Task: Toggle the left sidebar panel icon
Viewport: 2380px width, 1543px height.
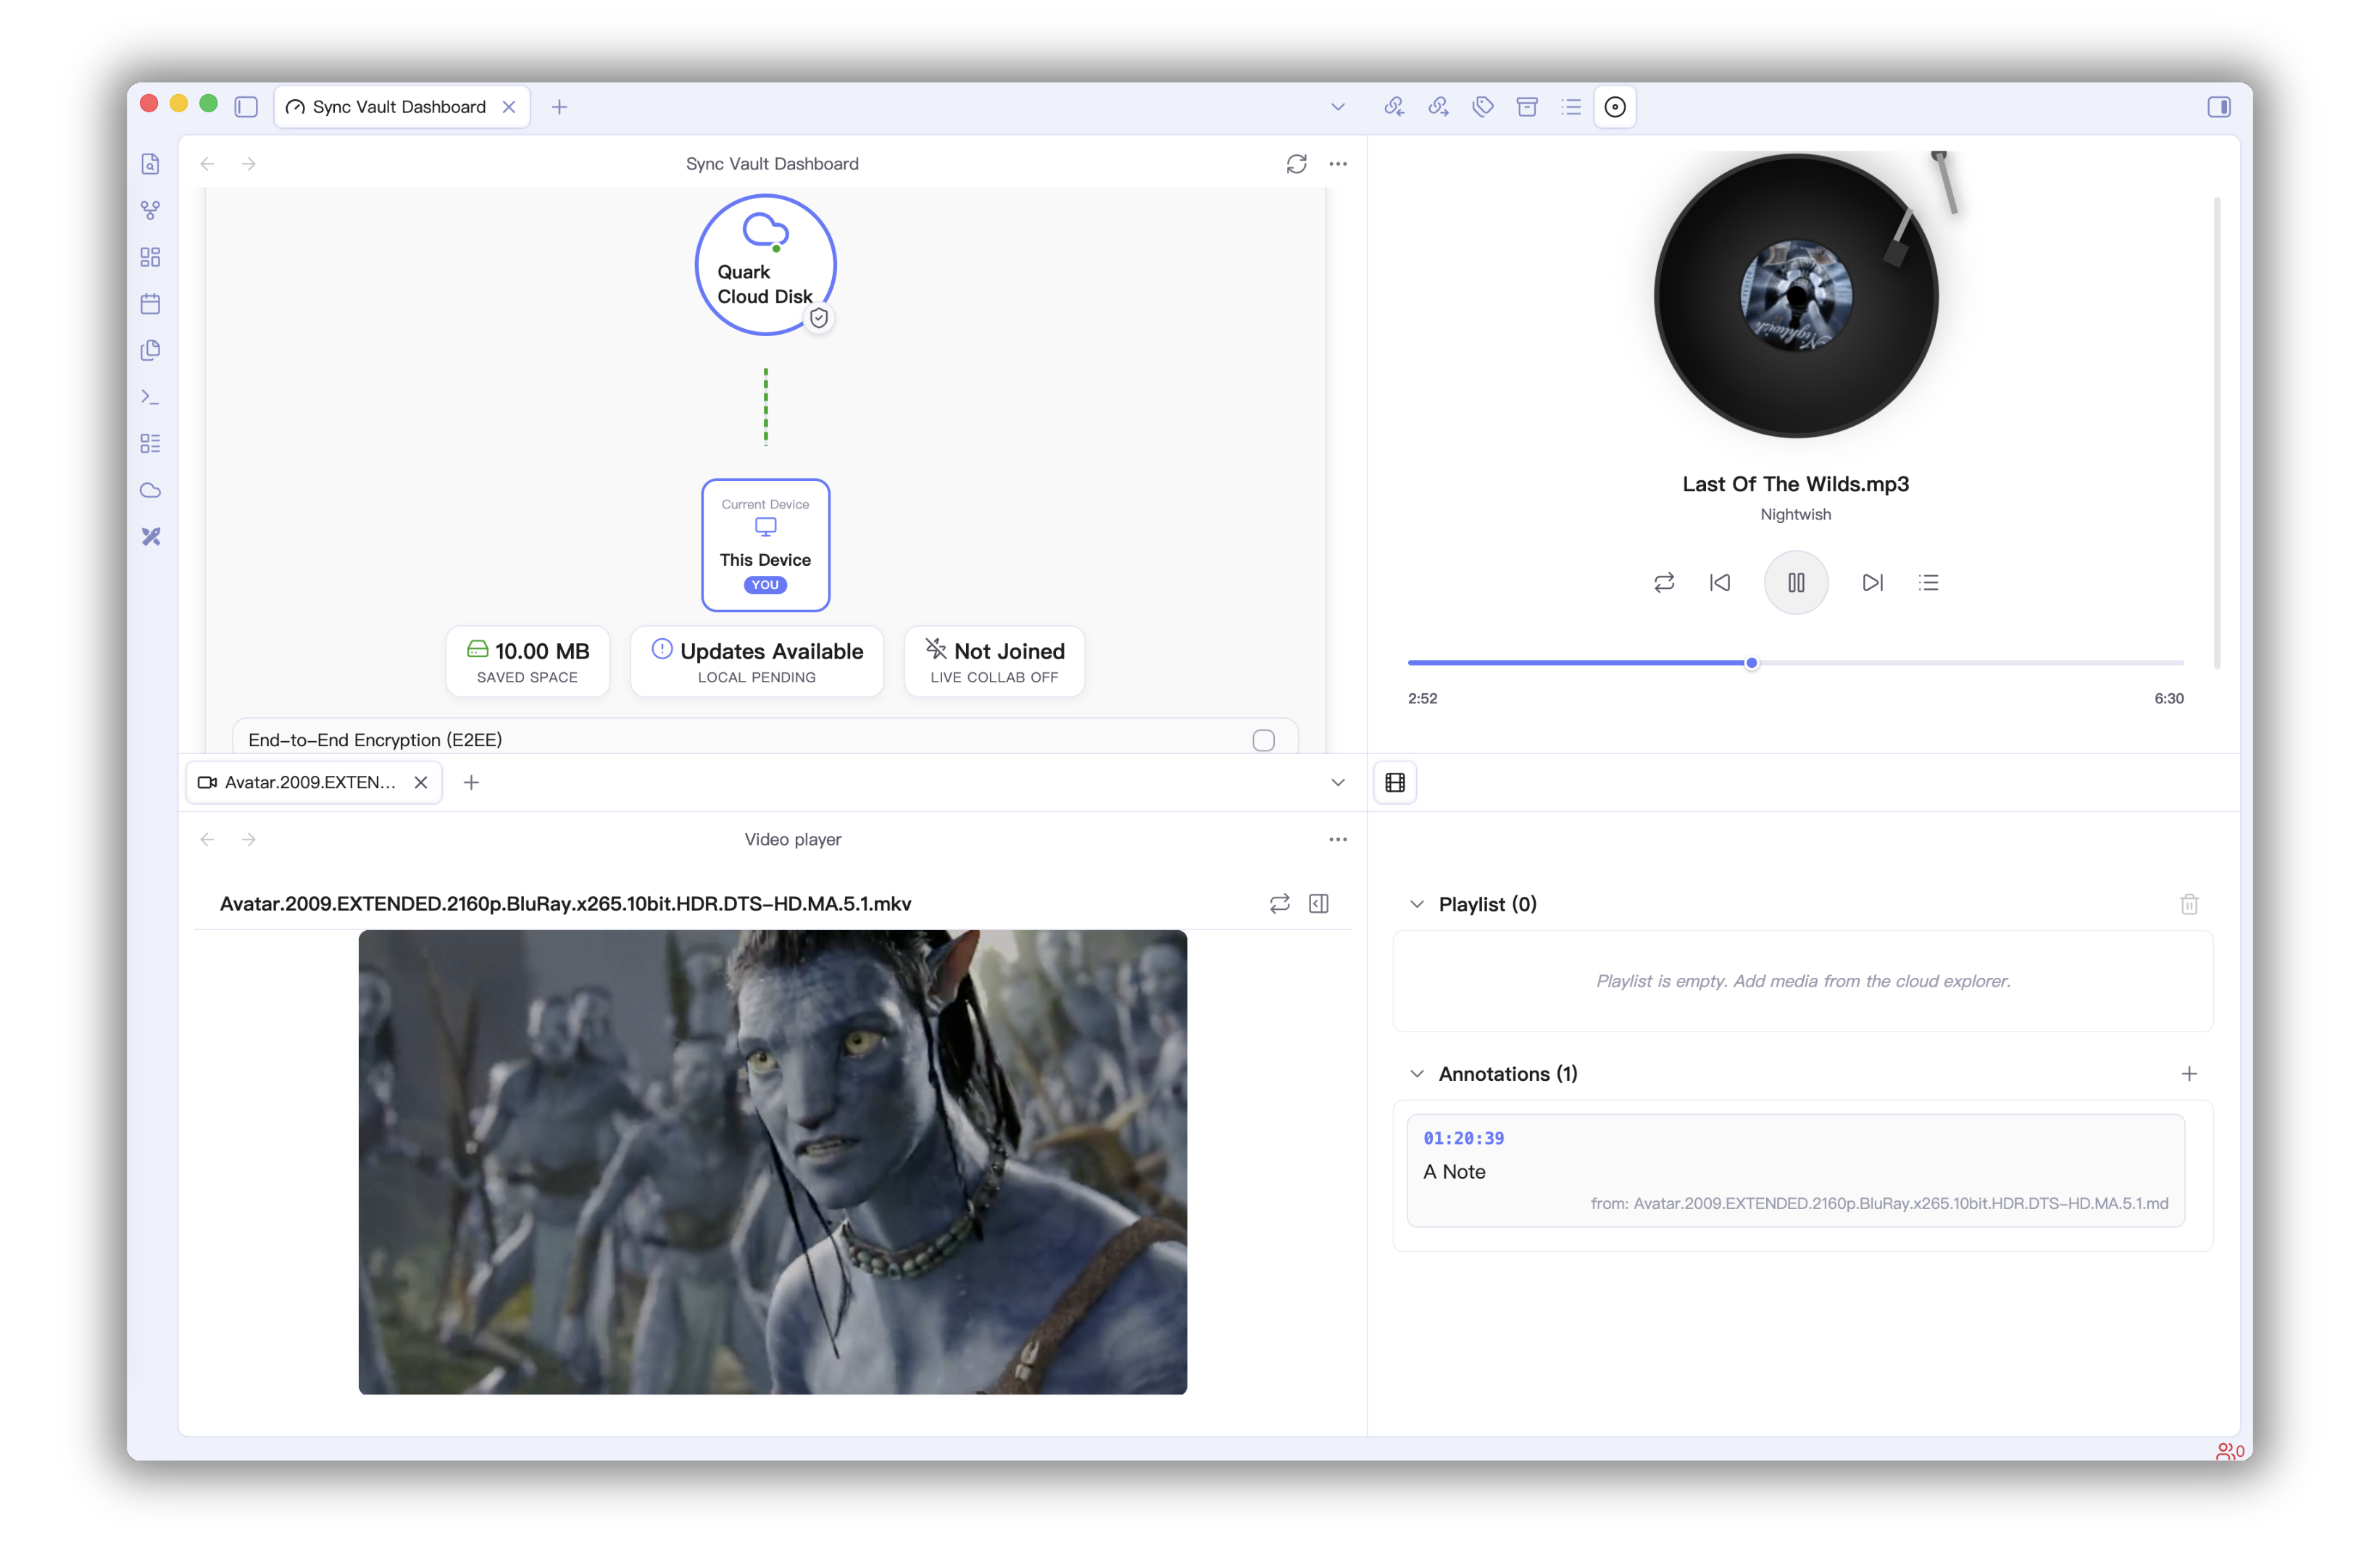Action: (246, 107)
